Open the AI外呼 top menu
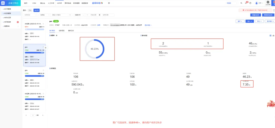This screenshot has height=128, width=275. pos(59,3)
